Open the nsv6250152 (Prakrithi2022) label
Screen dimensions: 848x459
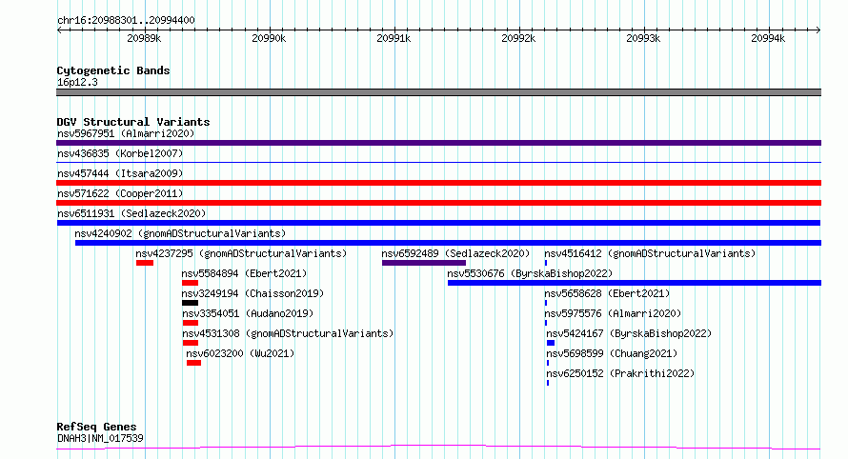click(620, 373)
